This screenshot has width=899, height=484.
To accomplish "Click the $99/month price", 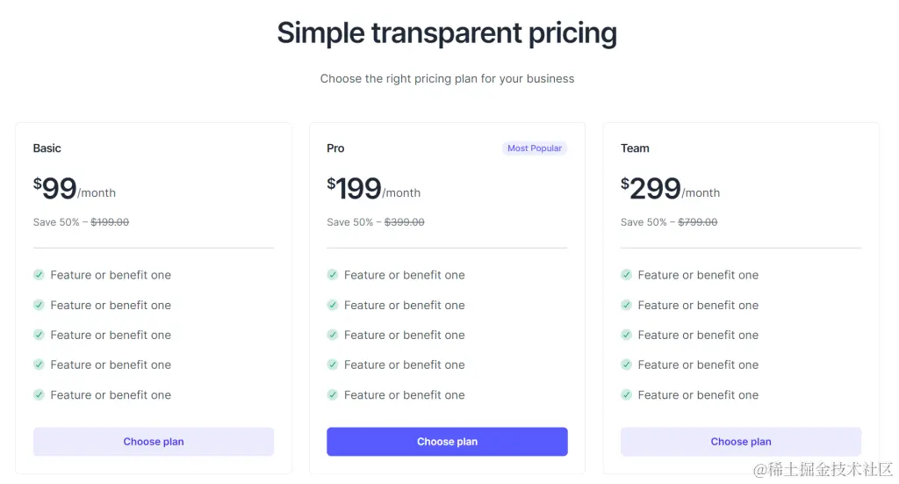I will 74,189.
